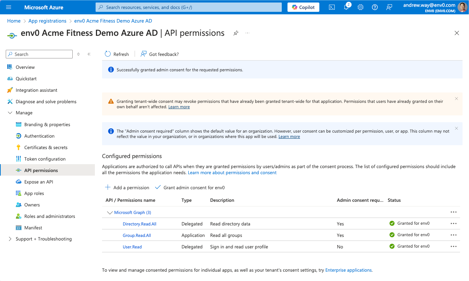Go to Certificates & secrets
The image size is (469, 281).
tap(46, 148)
